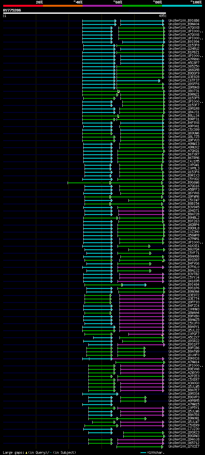The height and width of the screenshot is (455, 205).
Task: Select the UniRef100_B8AH86 label
Action: [184, 256]
